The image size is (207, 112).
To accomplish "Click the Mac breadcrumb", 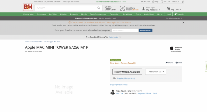I will click(41, 42).
